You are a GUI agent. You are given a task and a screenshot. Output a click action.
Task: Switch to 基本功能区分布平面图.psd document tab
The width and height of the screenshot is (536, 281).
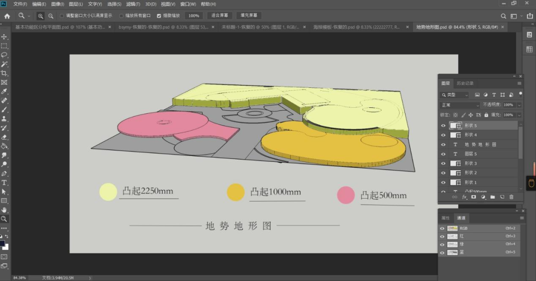pyautogui.click(x=60, y=27)
